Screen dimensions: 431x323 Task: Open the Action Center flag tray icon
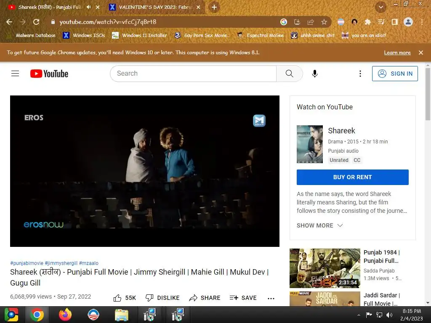(x=369, y=315)
